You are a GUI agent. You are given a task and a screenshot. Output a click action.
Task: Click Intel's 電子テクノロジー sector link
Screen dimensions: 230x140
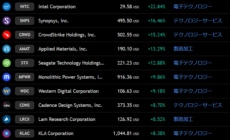(193, 7)
